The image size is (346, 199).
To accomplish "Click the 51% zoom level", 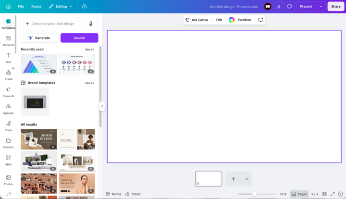I will (283, 194).
